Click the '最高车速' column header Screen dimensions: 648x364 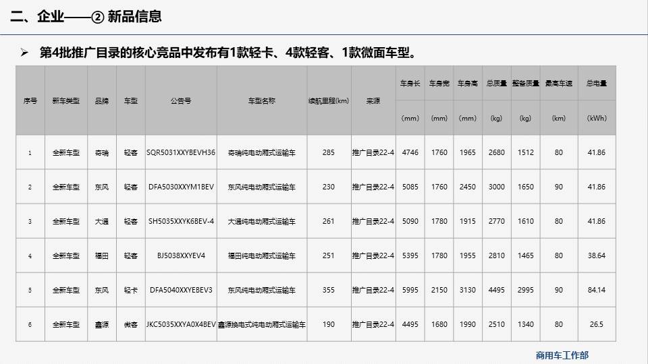558,84
